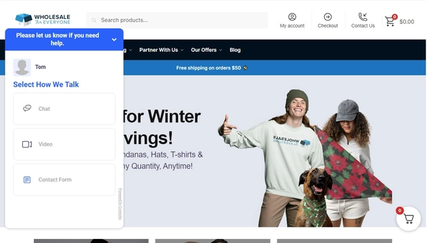Click the Select How We Talk heading
The height and width of the screenshot is (243, 433).
click(46, 84)
